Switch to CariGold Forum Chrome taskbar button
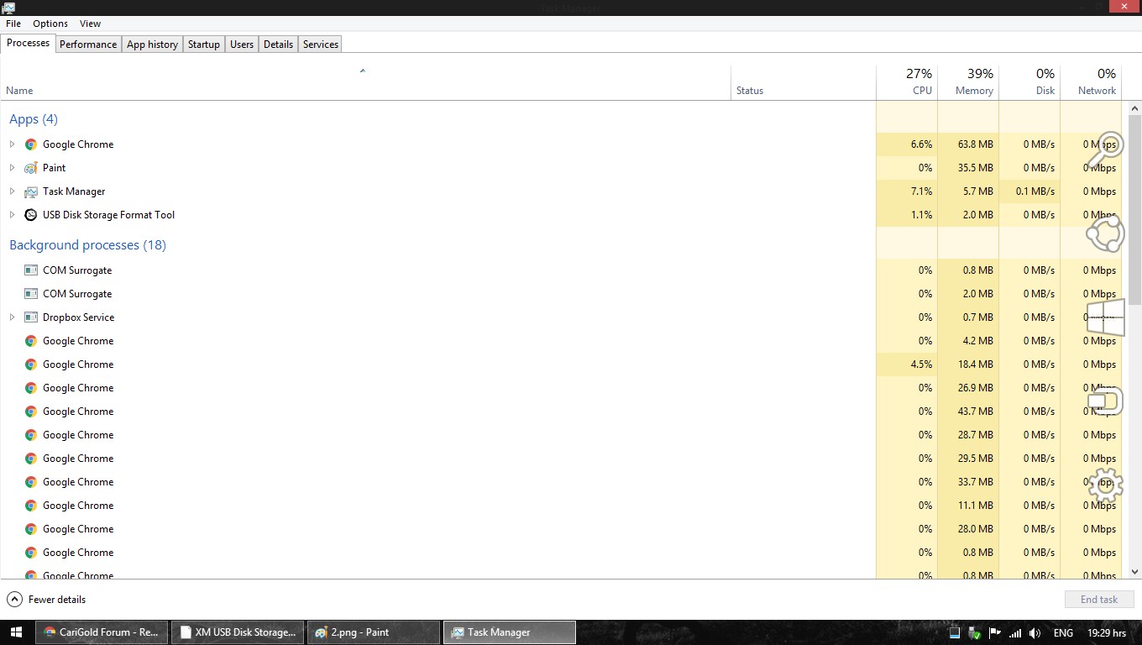 [x=102, y=632]
